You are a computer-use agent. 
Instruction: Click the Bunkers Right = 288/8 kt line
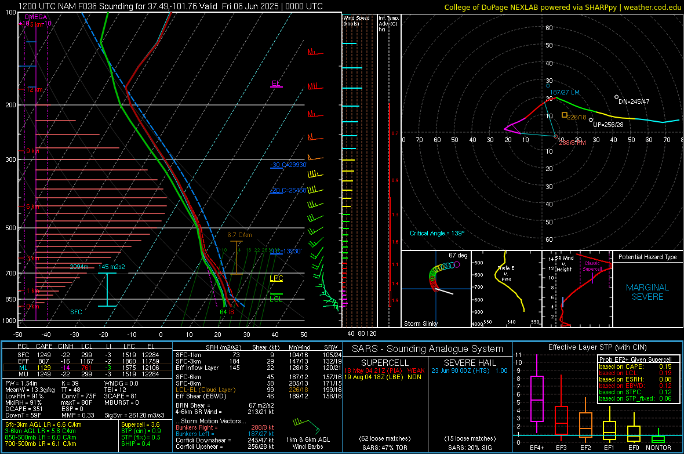click(224, 427)
